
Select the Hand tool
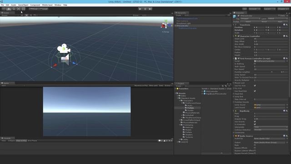click(x=4, y=9)
